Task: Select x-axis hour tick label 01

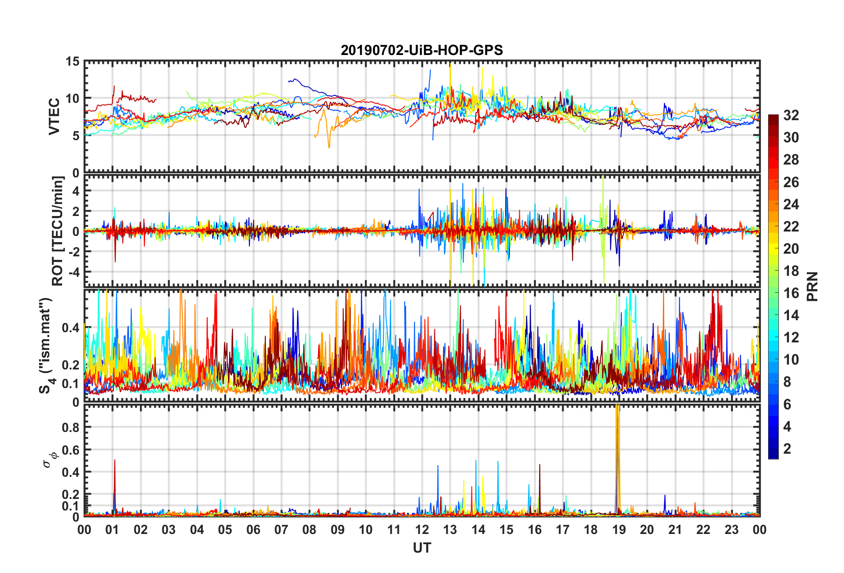Action: (x=112, y=530)
